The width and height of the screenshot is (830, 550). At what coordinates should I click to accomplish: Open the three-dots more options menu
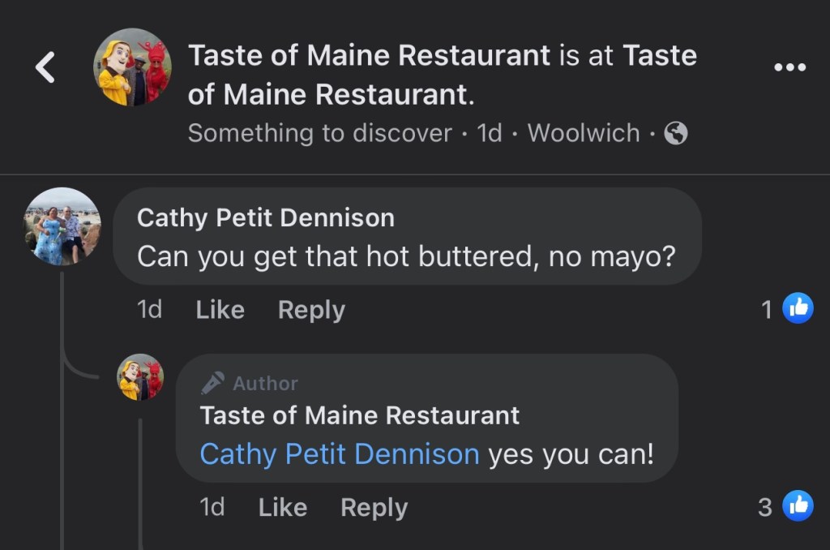click(x=789, y=67)
